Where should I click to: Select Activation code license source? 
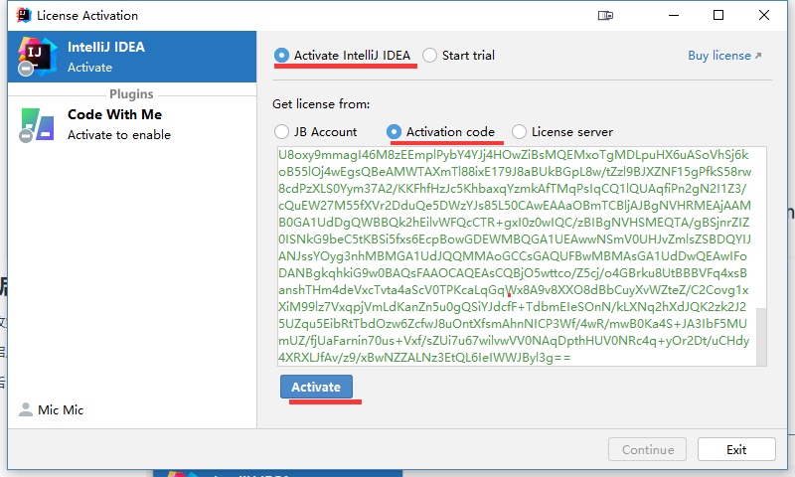tap(394, 132)
